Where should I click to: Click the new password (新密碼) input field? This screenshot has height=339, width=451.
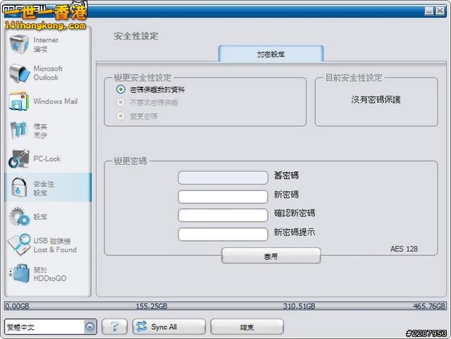223,196
